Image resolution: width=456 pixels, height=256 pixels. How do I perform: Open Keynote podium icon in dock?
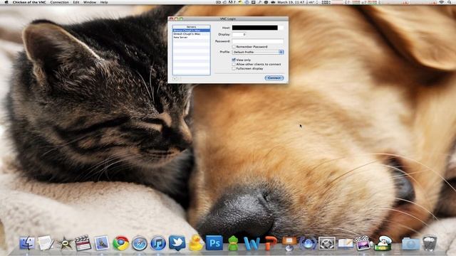pos(289,243)
